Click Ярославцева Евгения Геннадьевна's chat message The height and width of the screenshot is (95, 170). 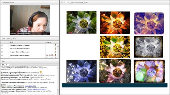point(28,76)
